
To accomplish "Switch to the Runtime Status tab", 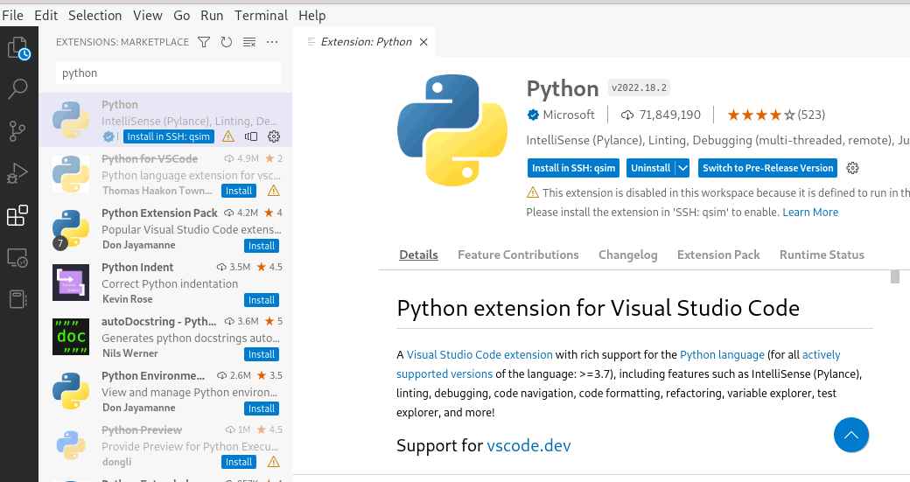I will pos(822,255).
